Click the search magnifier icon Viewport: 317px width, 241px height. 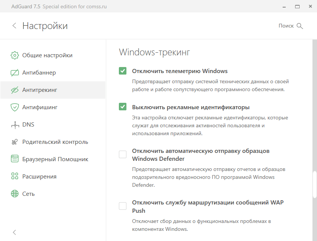pyautogui.click(x=300, y=26)
